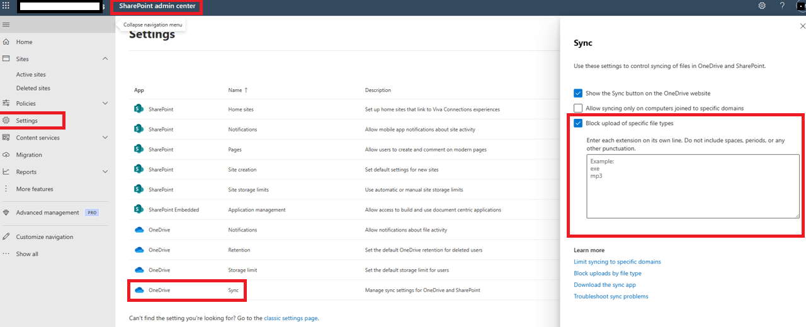Collapse navigation menu hamburger icon
The height and width of the screenshot is (327, 806).
click(x=6, y=25)
